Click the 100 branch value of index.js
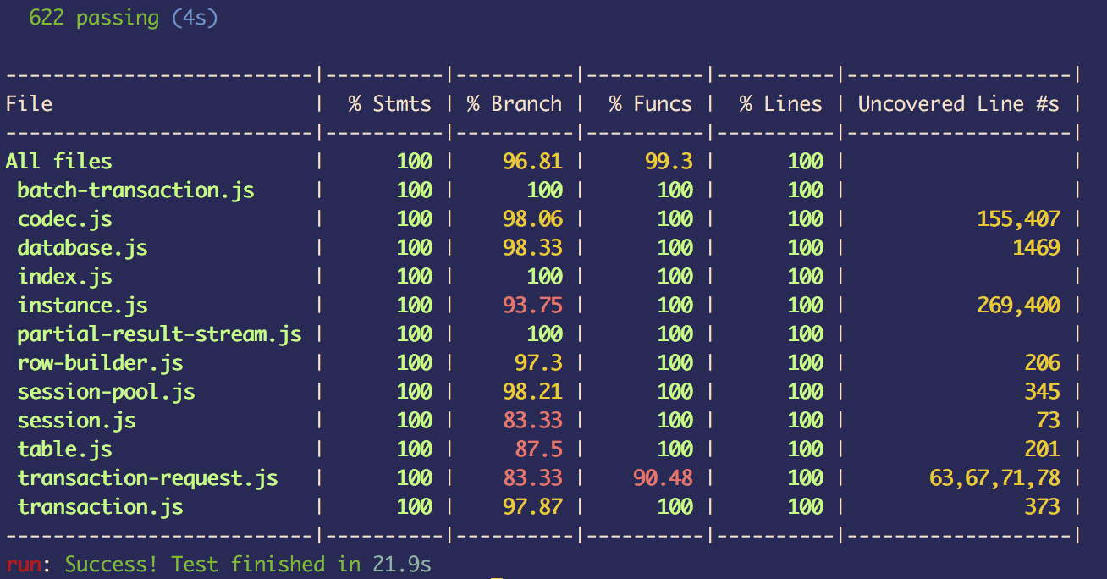Viewport: 1107px width, 579px height. [544, 277]
